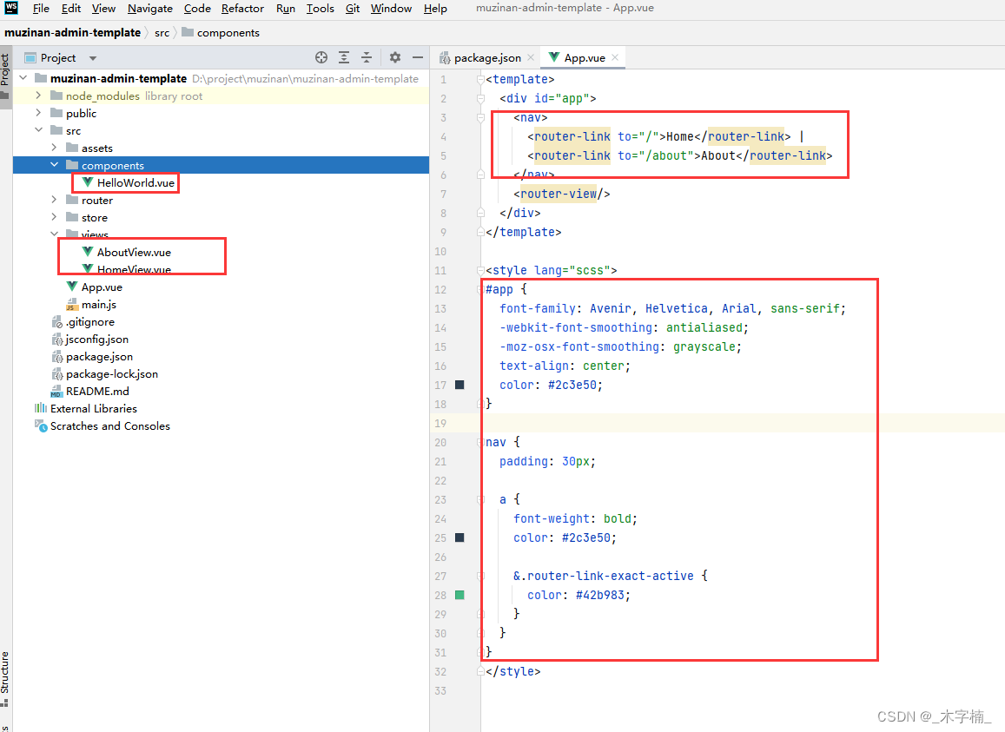Viewport: 1005px width, 732px height.
Task: Open the Navigate menu
Action: click(150, 9)
